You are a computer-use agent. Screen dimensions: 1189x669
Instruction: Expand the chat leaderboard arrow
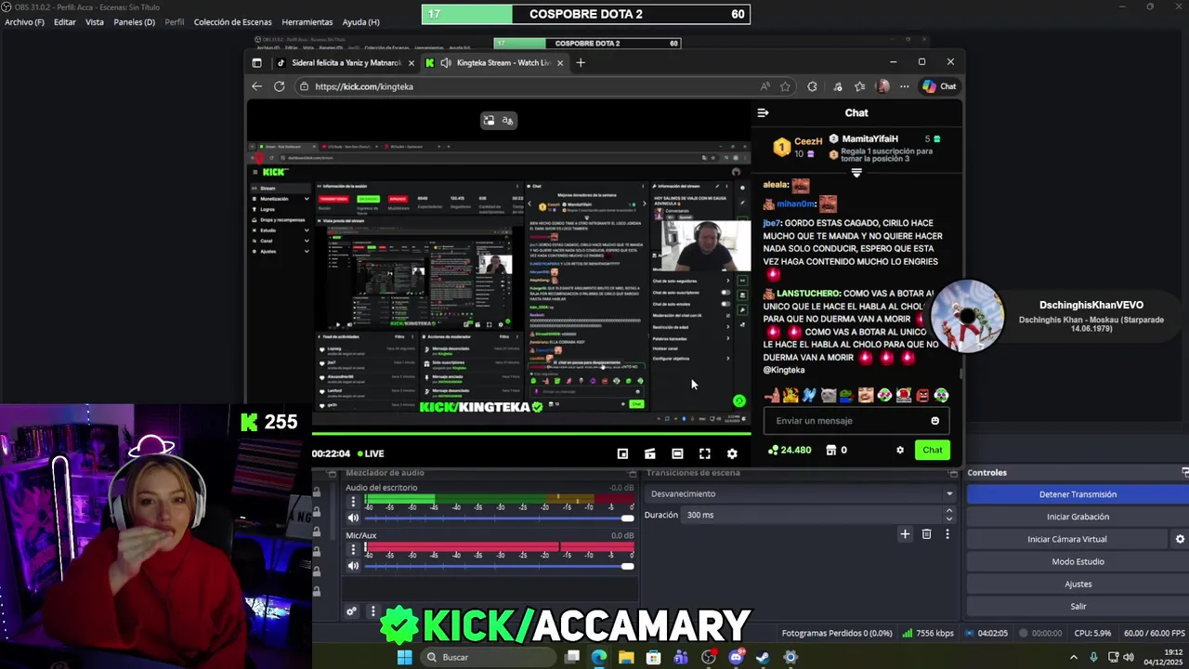pos(856,173)
